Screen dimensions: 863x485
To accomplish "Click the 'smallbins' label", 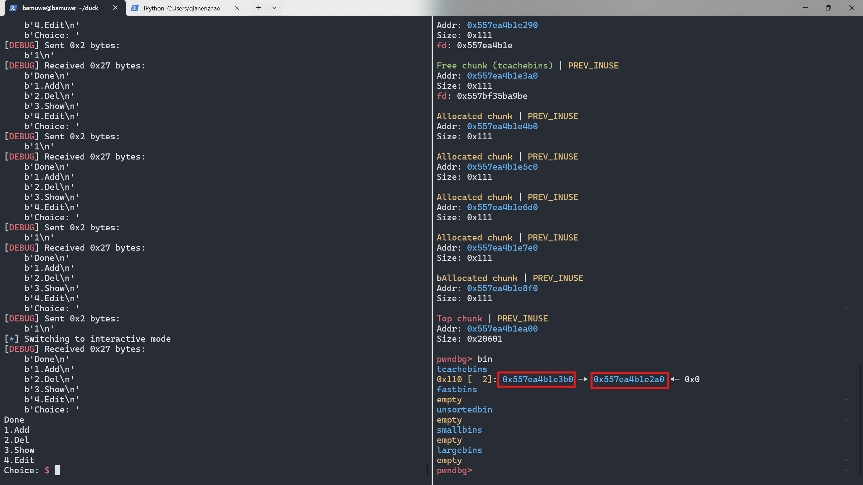I will pyautogui.click(x=459, y=430).
